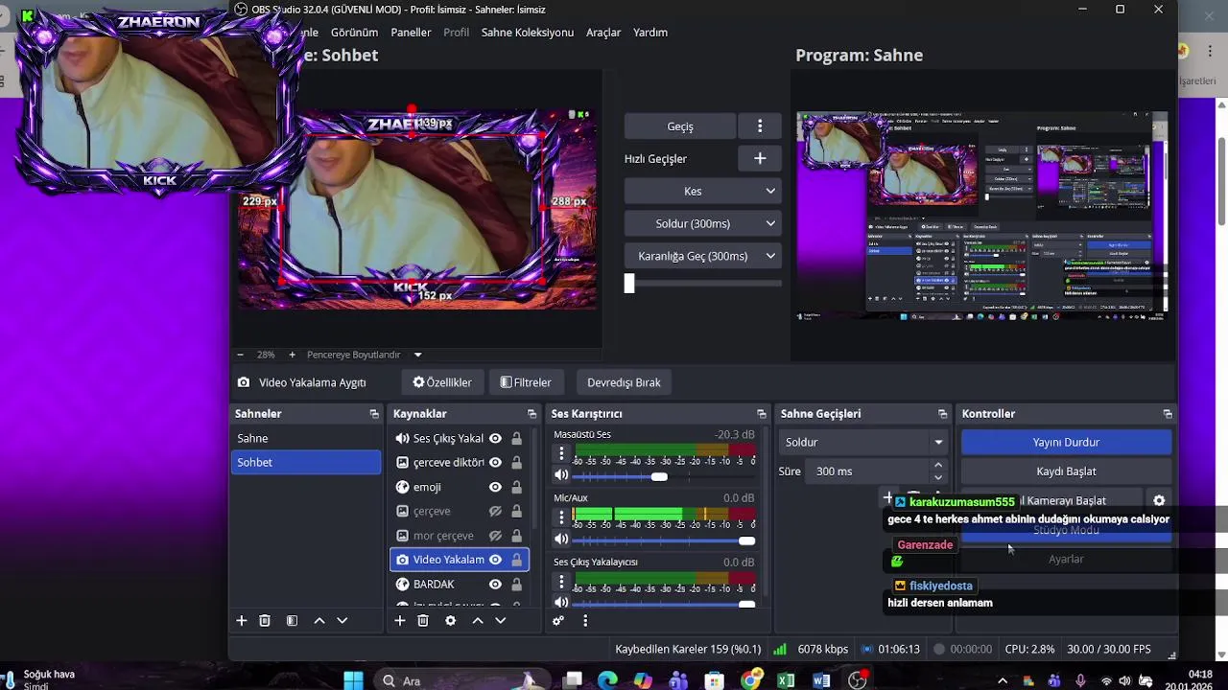Screen dimensions: 1228x690
Task: Open the Ses Çıkış Yakalayıcısı three-dot options
Action: 562,581
